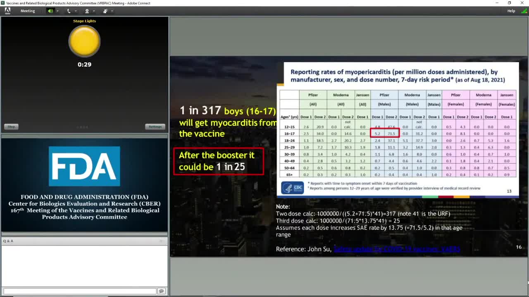Click the FDA logo image
Screen dimensions: 529x297
click(x=84, y=166)
